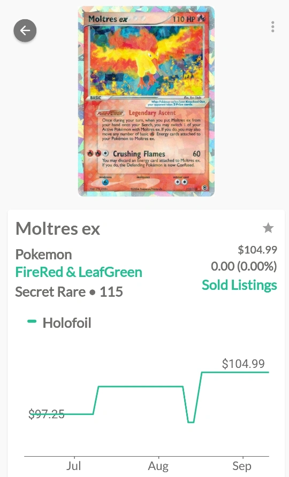Open the FireRed & LeafGreen set link
Viewport: 289px width, 477px height.
pyautogui.click(x=79, y=272)
